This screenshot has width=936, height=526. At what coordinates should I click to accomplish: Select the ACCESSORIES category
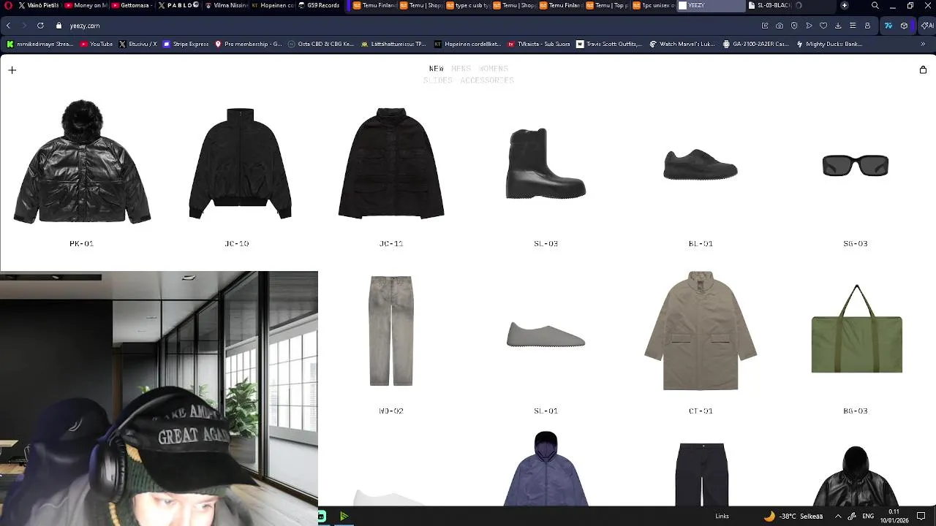pyautogui.click(x=487, y=80)
